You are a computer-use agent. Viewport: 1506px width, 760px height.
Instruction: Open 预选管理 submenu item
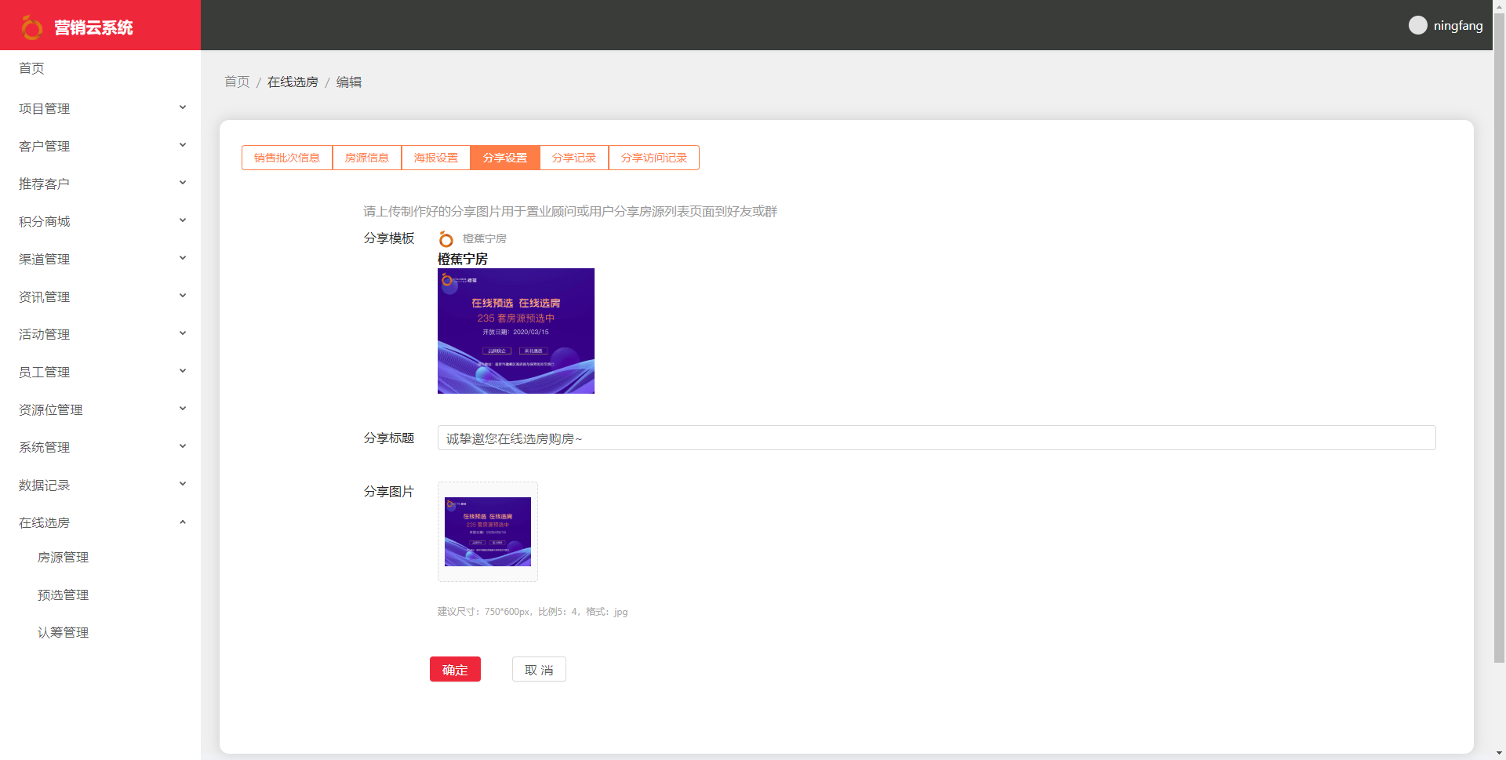[63, 595]
